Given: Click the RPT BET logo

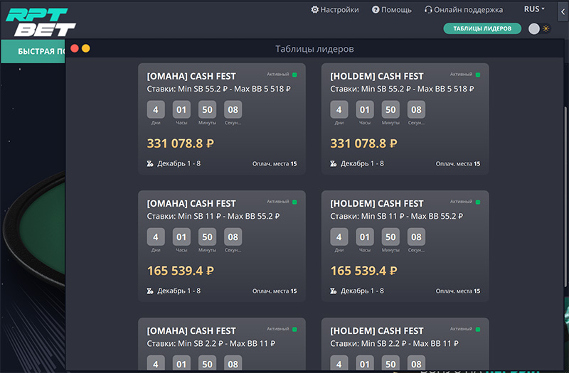Looking at the screenshot, I should (x=37, y=21).
